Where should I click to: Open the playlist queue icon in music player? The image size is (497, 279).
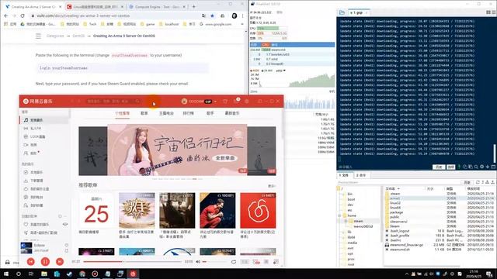point(276,262)
